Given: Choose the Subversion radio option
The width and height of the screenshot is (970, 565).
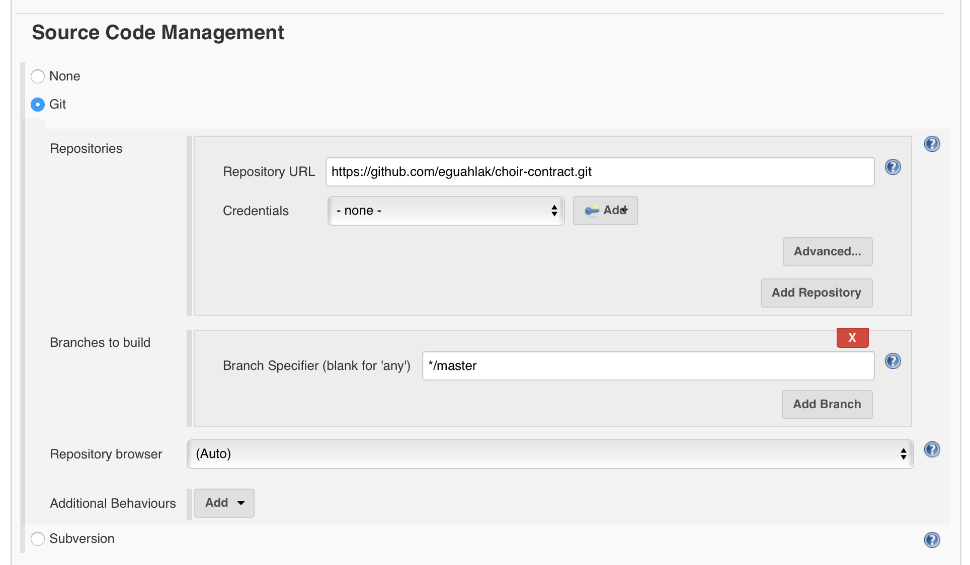Looking at the screenshot, I should click(x=38, y=539).
